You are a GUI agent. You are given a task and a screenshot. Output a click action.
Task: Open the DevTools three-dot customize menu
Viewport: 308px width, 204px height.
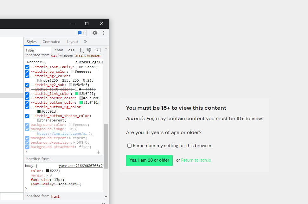[104, 33]
